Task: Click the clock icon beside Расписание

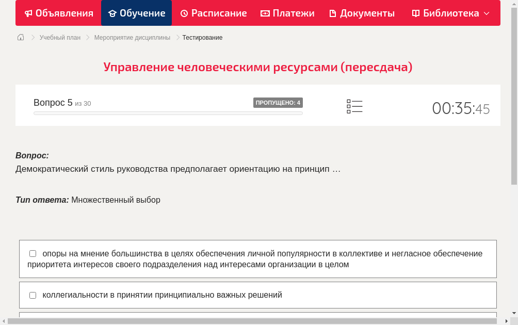Action: (183, 13)
